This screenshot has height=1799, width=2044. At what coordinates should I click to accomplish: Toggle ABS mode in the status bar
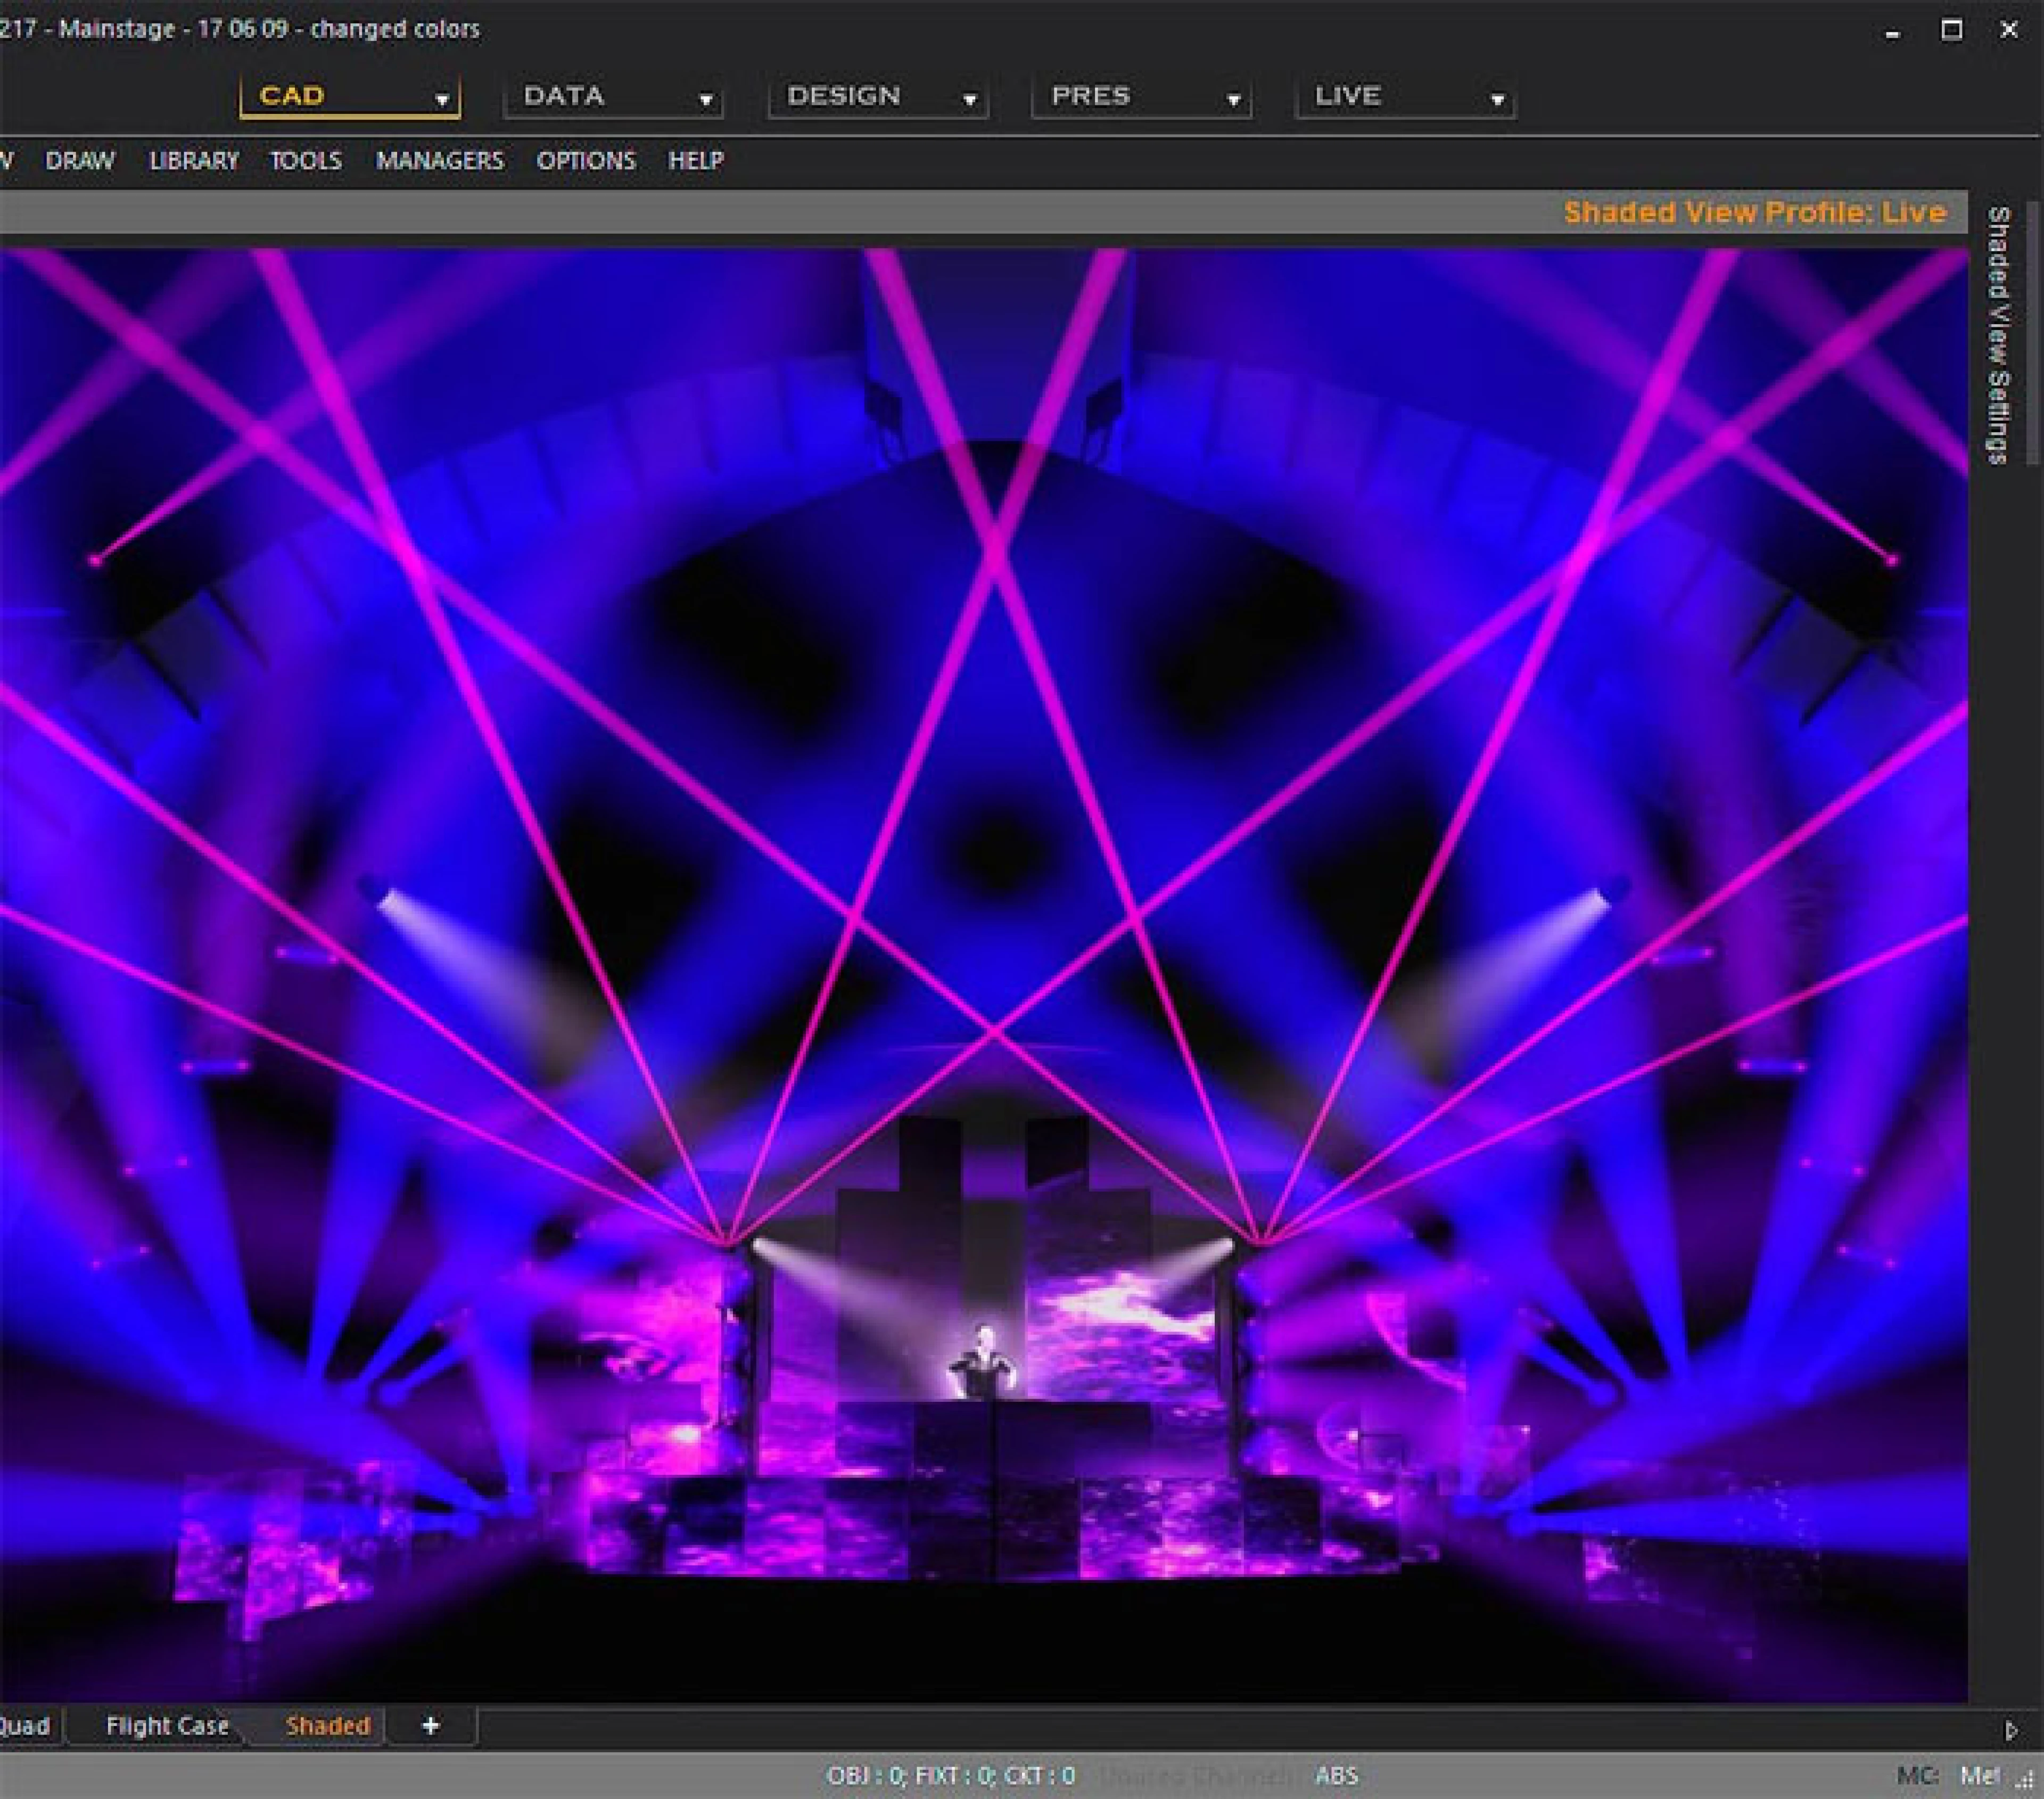pyautogui.click(x=1336, y=1775)
